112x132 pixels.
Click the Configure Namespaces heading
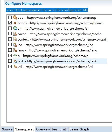point(24,4)
